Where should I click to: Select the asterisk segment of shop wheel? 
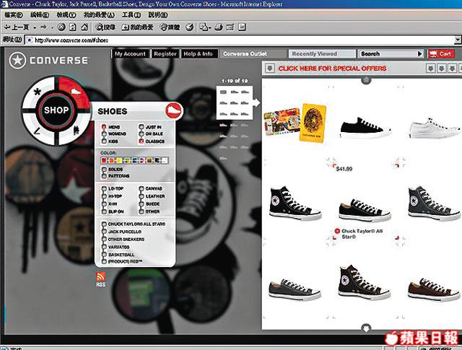coord(38,93)
